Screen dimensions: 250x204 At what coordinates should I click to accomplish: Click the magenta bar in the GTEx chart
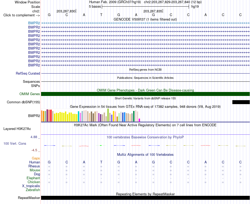(x=139, y=120)
